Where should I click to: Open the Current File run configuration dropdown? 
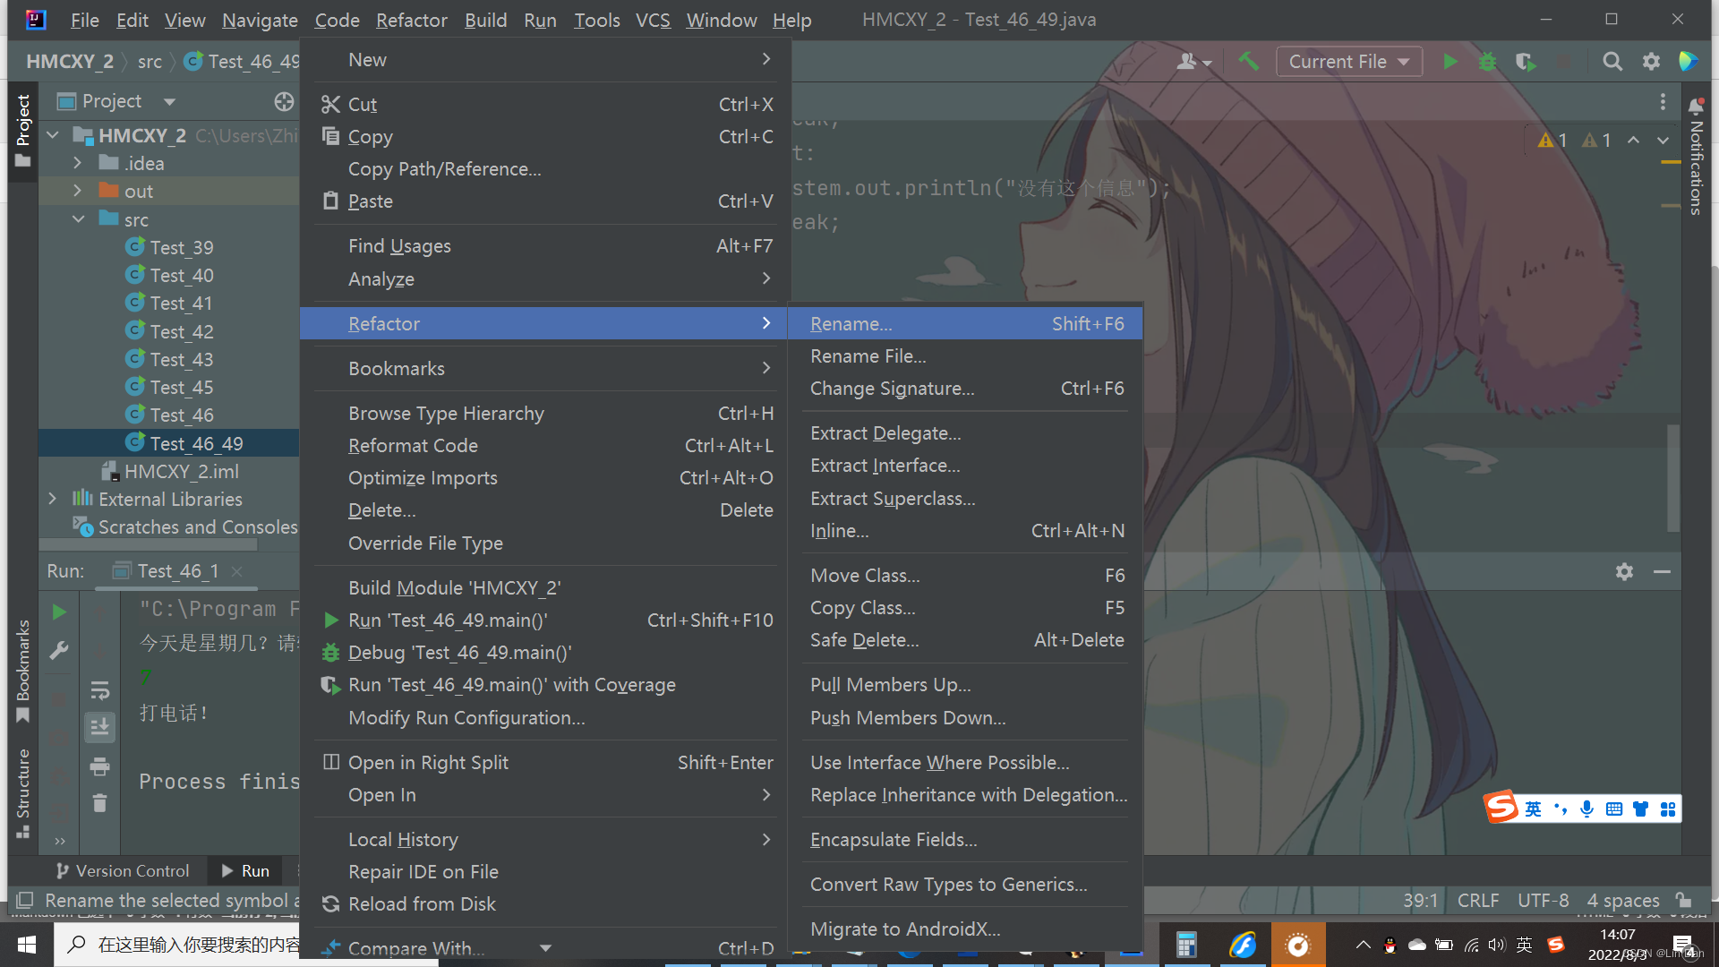tap(1348, 61)
